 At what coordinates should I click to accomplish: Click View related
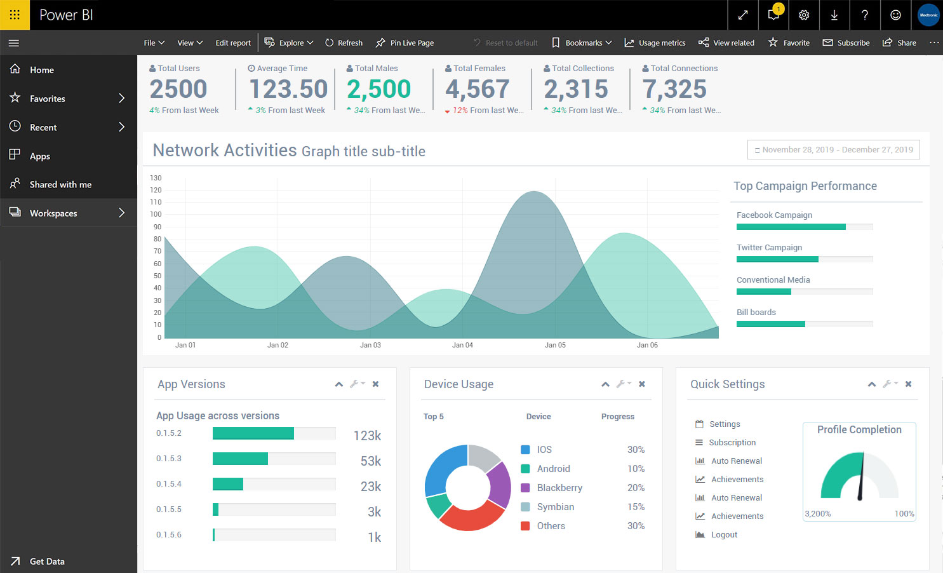click(x=726, y=43)
